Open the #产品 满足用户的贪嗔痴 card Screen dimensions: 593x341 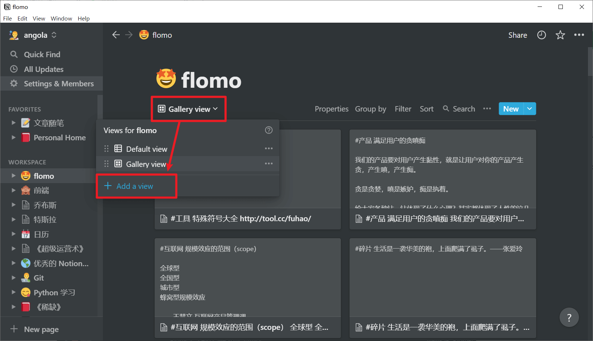(443, 179)
